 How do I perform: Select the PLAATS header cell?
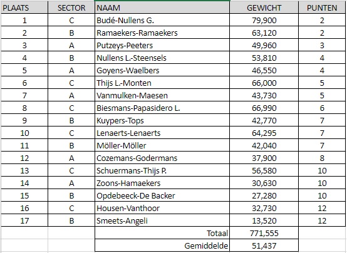pyautogui.click(x=24, y=8)
